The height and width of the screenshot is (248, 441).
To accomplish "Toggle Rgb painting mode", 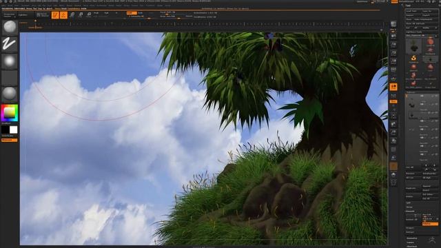I will [x=107, y=13].
